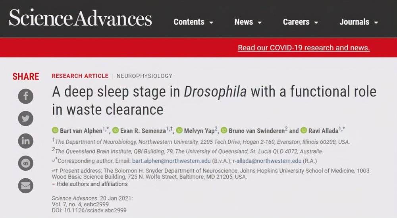Open ORCID icon beside Bruno van Swinderen
The height and width of the screenshot is (218, 397).
point(224,130)
